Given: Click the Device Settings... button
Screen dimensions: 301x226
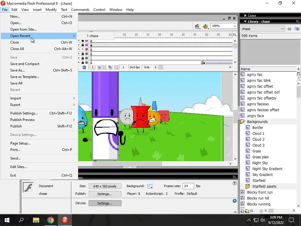Looking at the screenshot, I should [x=105, y=203].
